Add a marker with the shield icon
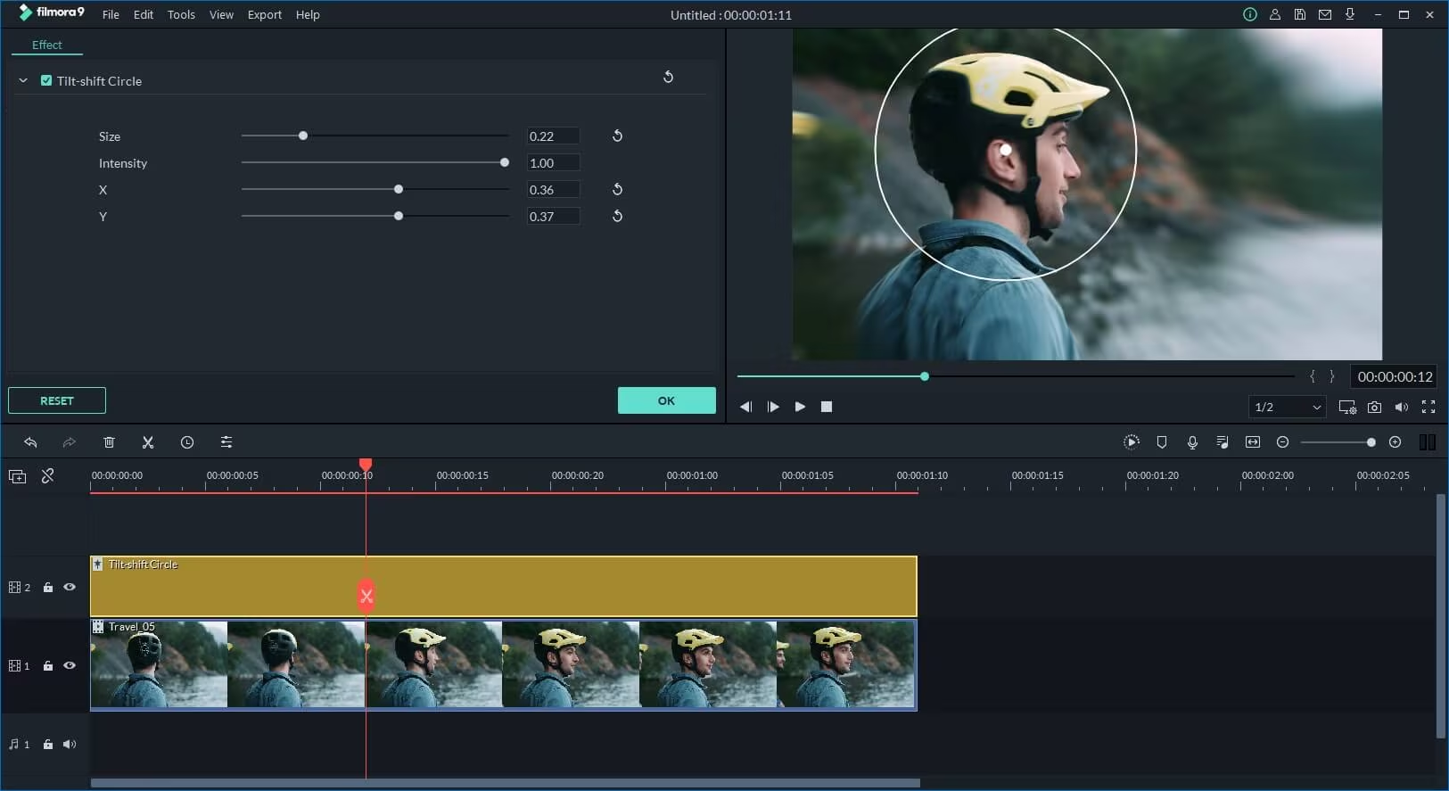 [1162, 442]
